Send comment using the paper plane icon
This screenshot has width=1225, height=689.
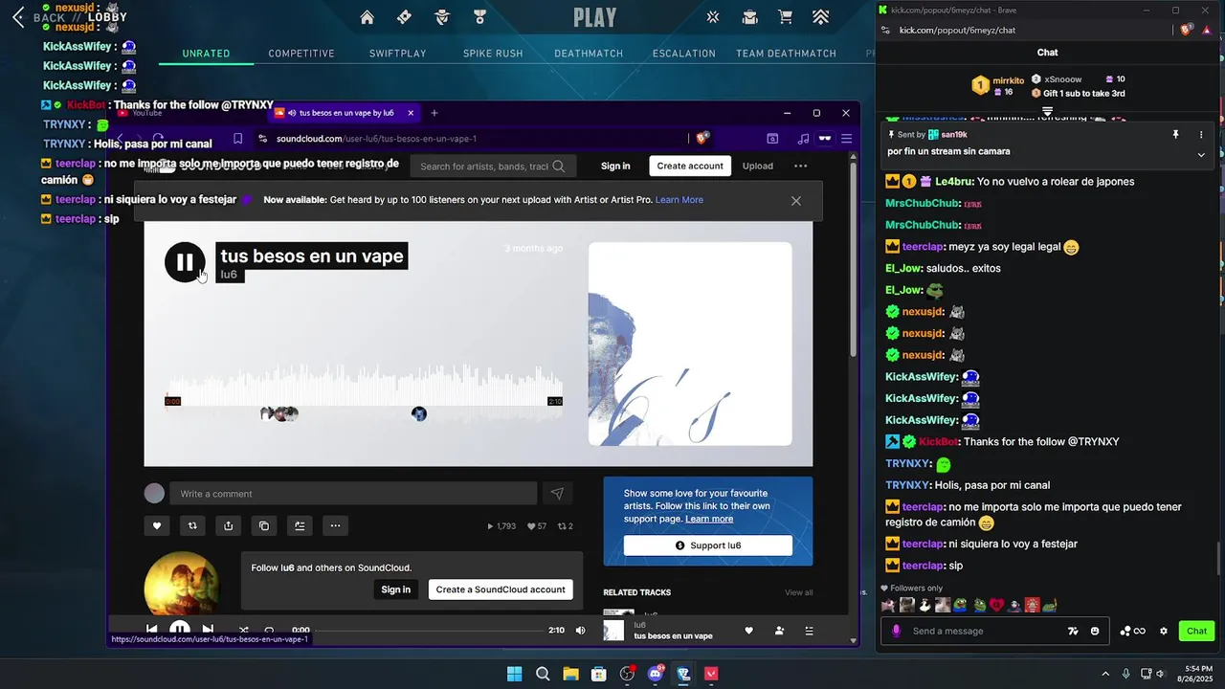click(557, 494)
